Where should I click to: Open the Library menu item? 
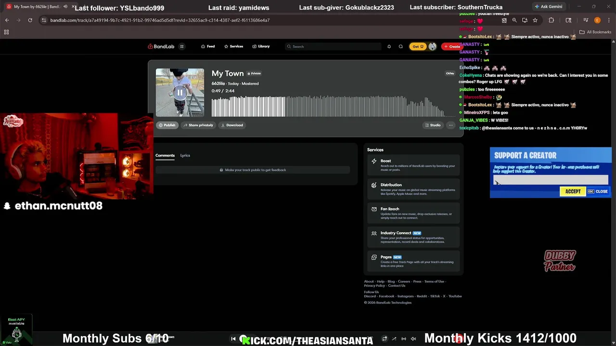click(x=261, y=47)
